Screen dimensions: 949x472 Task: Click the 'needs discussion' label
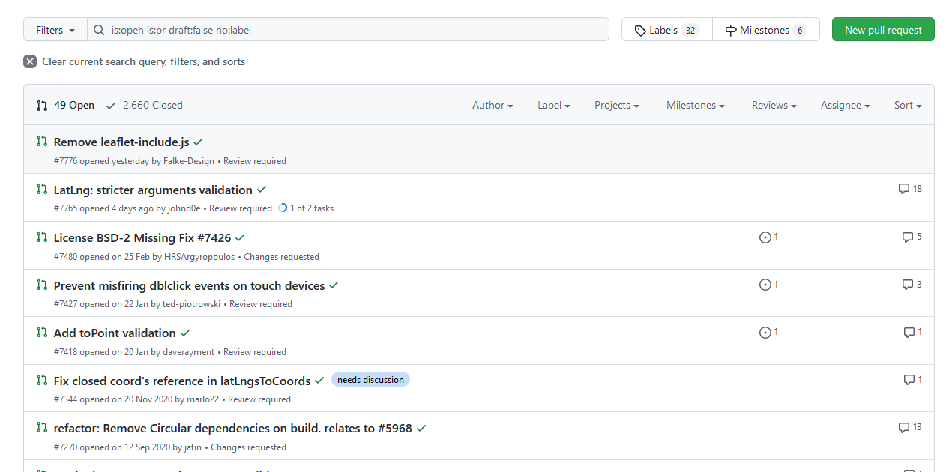click(x=370, y=380)
